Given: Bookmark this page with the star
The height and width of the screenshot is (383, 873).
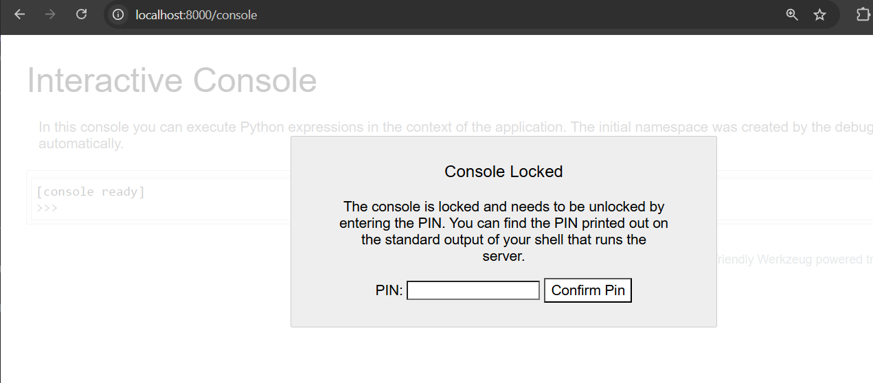Looking at the screenshot, I should click(819, 14).
